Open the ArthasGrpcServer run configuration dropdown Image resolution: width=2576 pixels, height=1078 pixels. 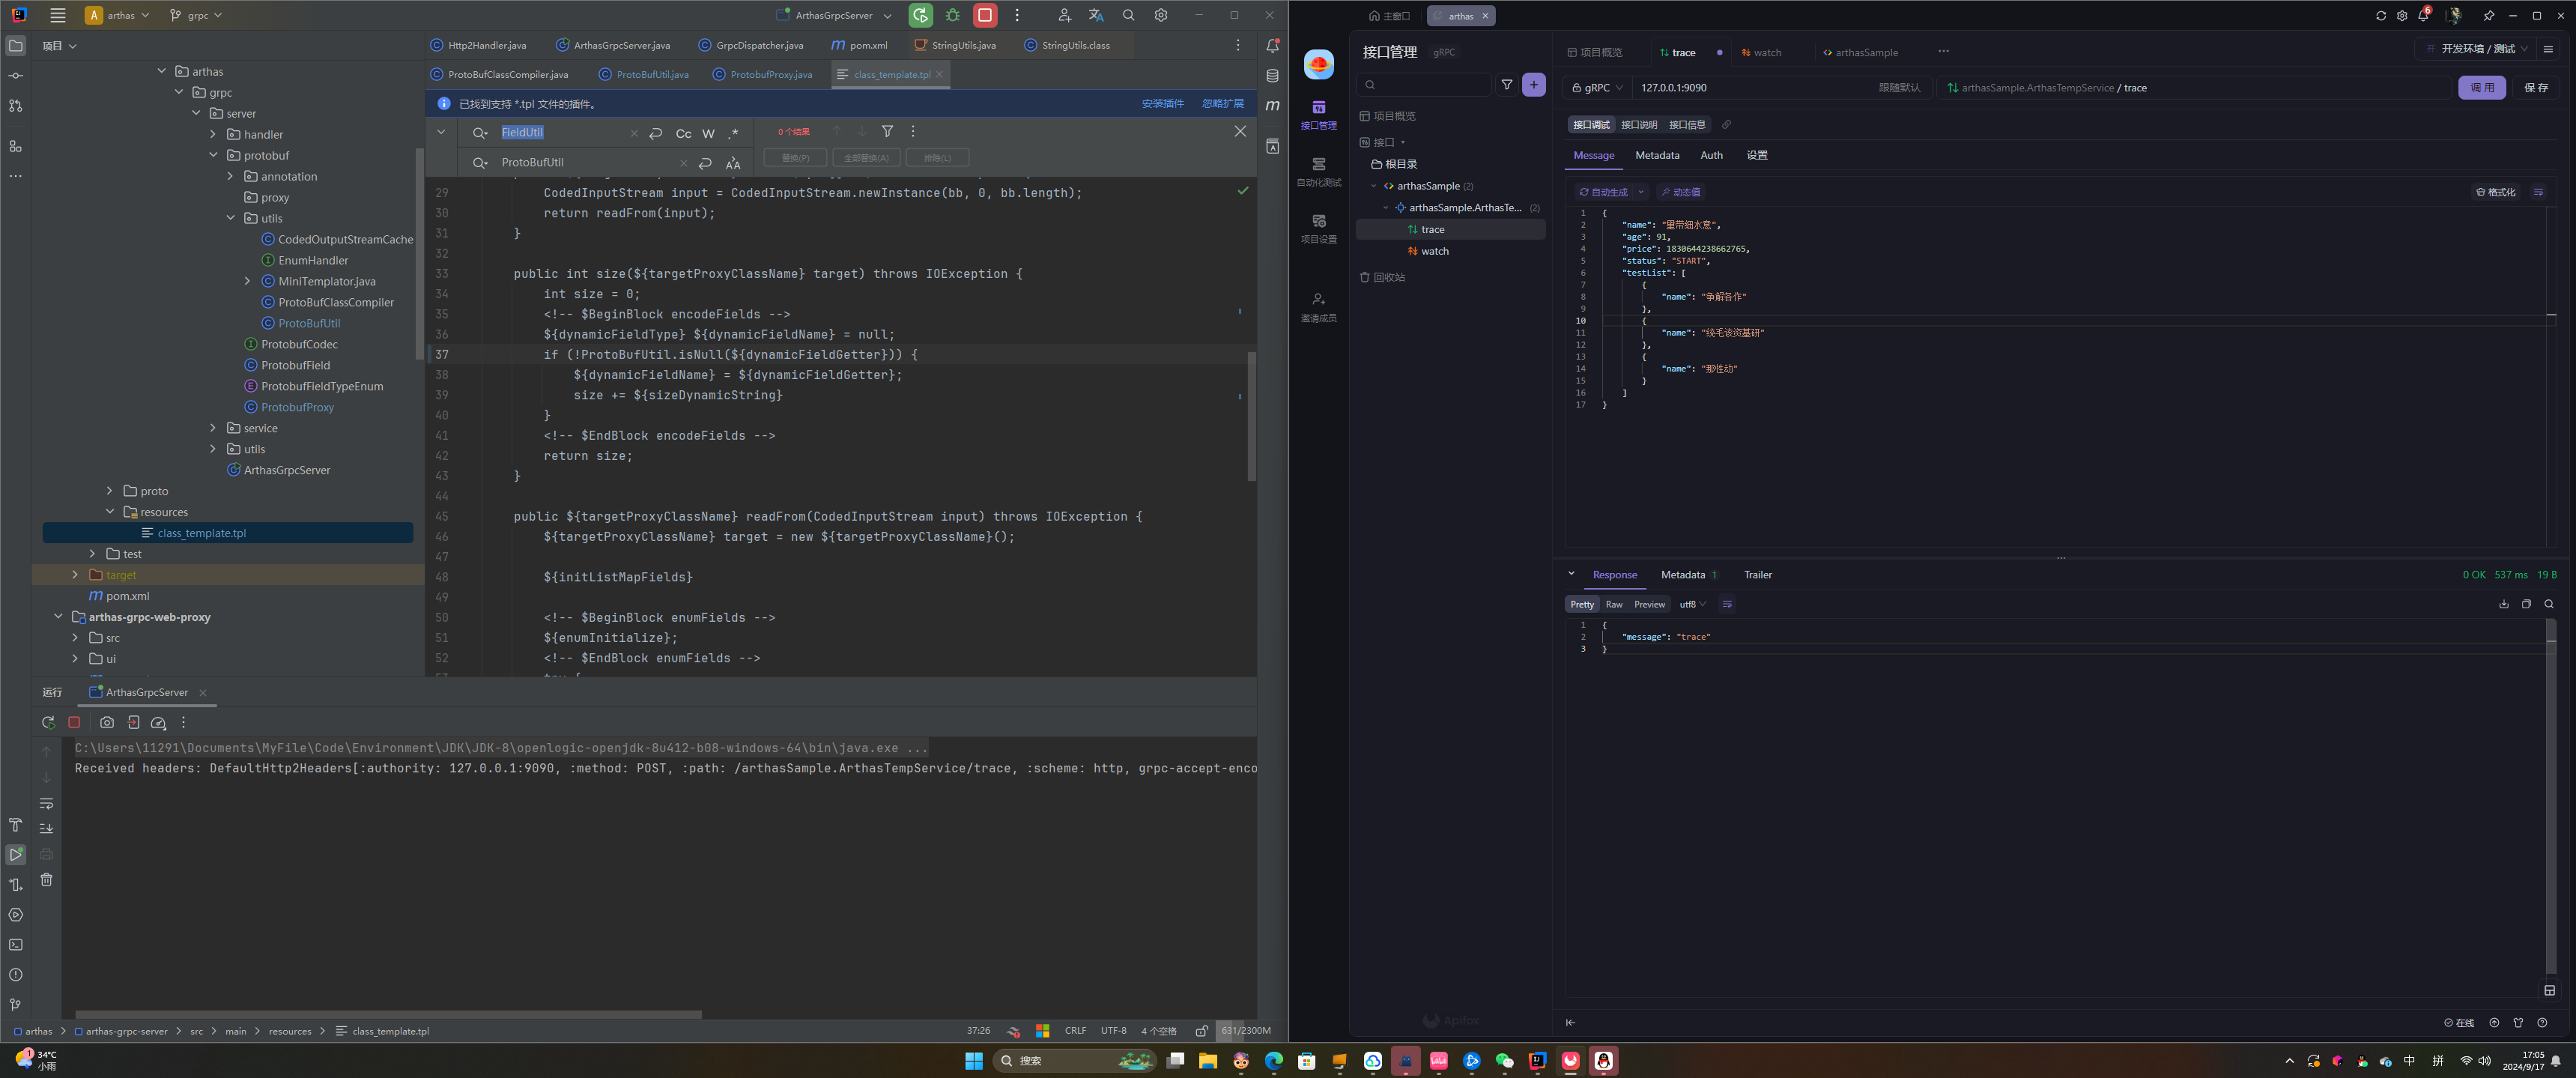coord(834,15)
